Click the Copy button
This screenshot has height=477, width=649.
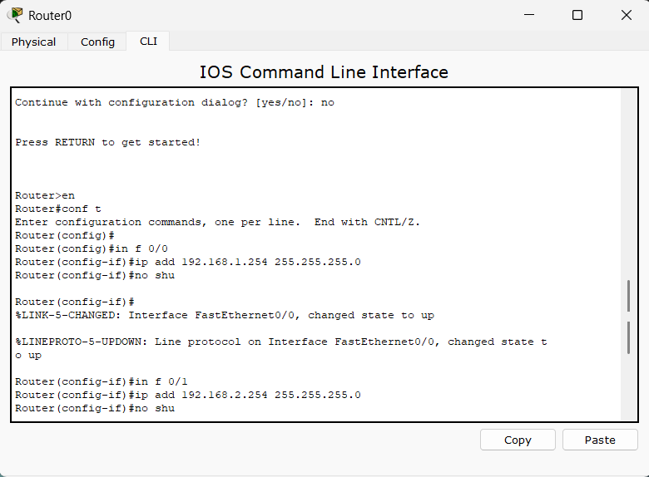tap(518, 440)
